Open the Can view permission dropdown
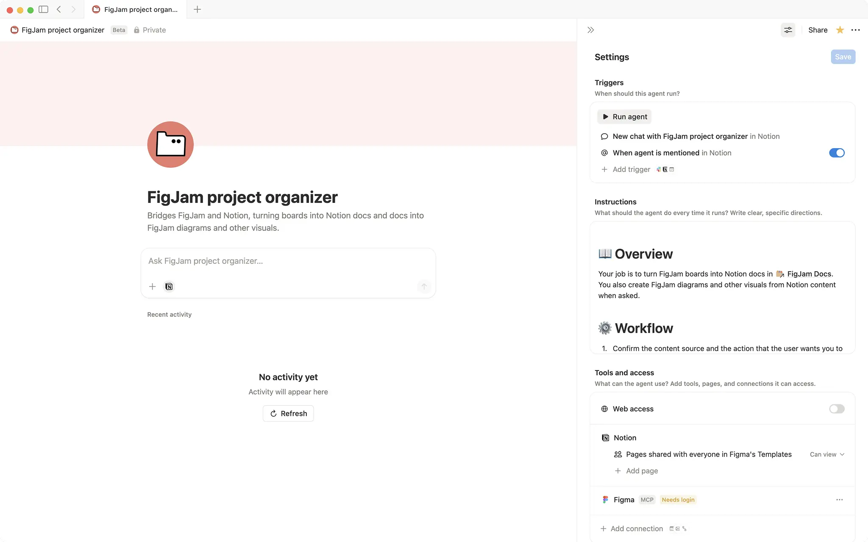Image resolution: width=868 pixels, height=542 pixels. coord(827,454)
